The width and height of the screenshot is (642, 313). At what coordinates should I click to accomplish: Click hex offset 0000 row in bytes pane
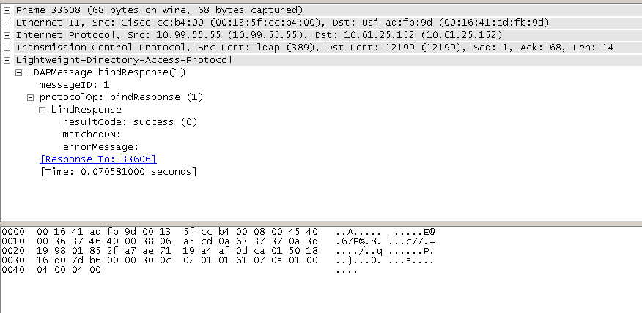[x=13, y=232]
